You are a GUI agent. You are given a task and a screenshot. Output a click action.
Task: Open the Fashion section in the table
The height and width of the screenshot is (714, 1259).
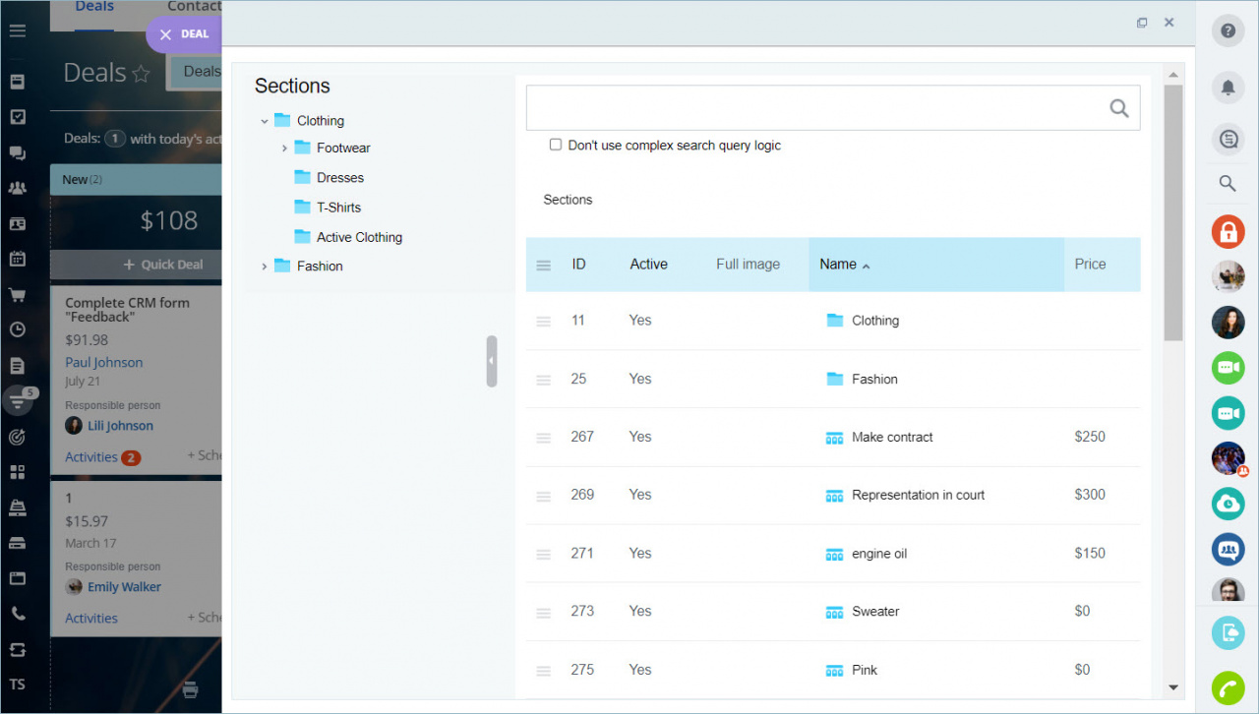pos(874,379)
